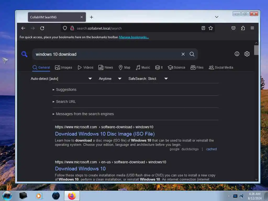Screen dimensions: 268x201
Task: Go back to the previous page
Action: pyautogui.click(x=23, y=28)
